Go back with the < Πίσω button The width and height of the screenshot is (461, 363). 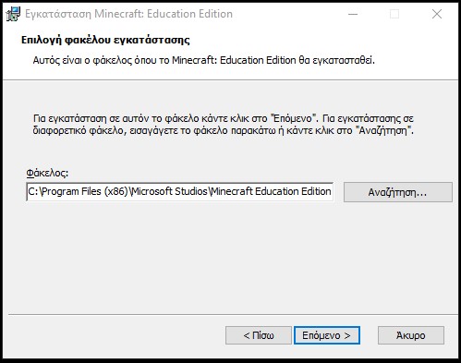click(259, 335)
